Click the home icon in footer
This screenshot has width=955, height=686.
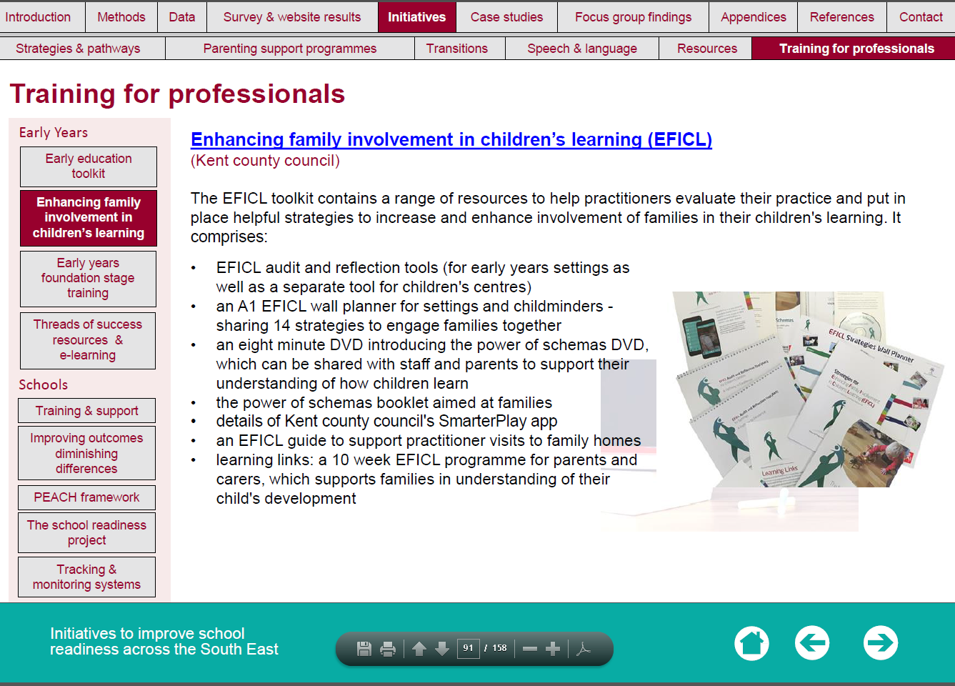pos(751,643)
